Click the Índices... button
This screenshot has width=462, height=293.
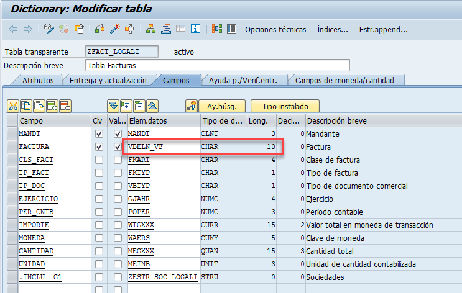pyautogui.click(x=333, y=29)
